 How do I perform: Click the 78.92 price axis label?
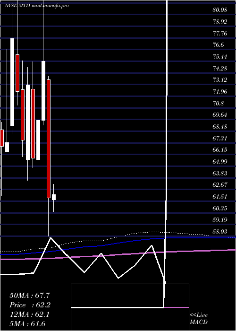pyautogui.click(x=220, y=22)
